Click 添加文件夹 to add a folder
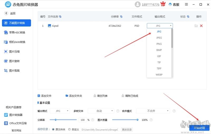Viewport: 211px width, 134px height. [x=74, y=96]
